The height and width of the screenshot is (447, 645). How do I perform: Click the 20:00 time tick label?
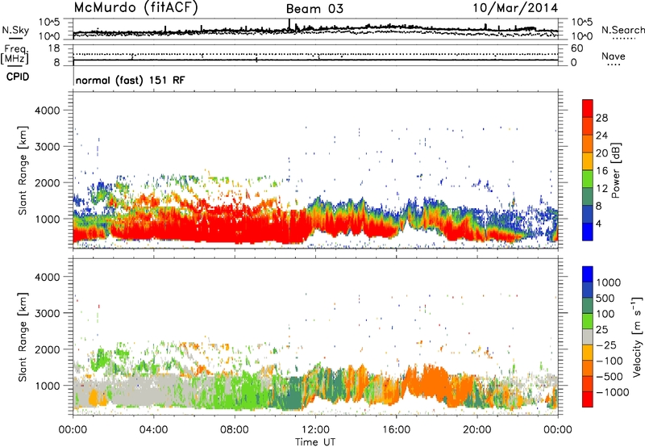click(476, 430)
